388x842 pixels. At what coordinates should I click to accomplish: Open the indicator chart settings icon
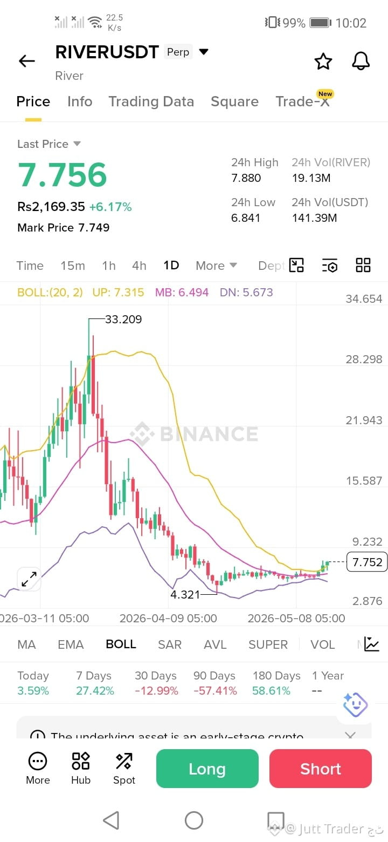372,644
